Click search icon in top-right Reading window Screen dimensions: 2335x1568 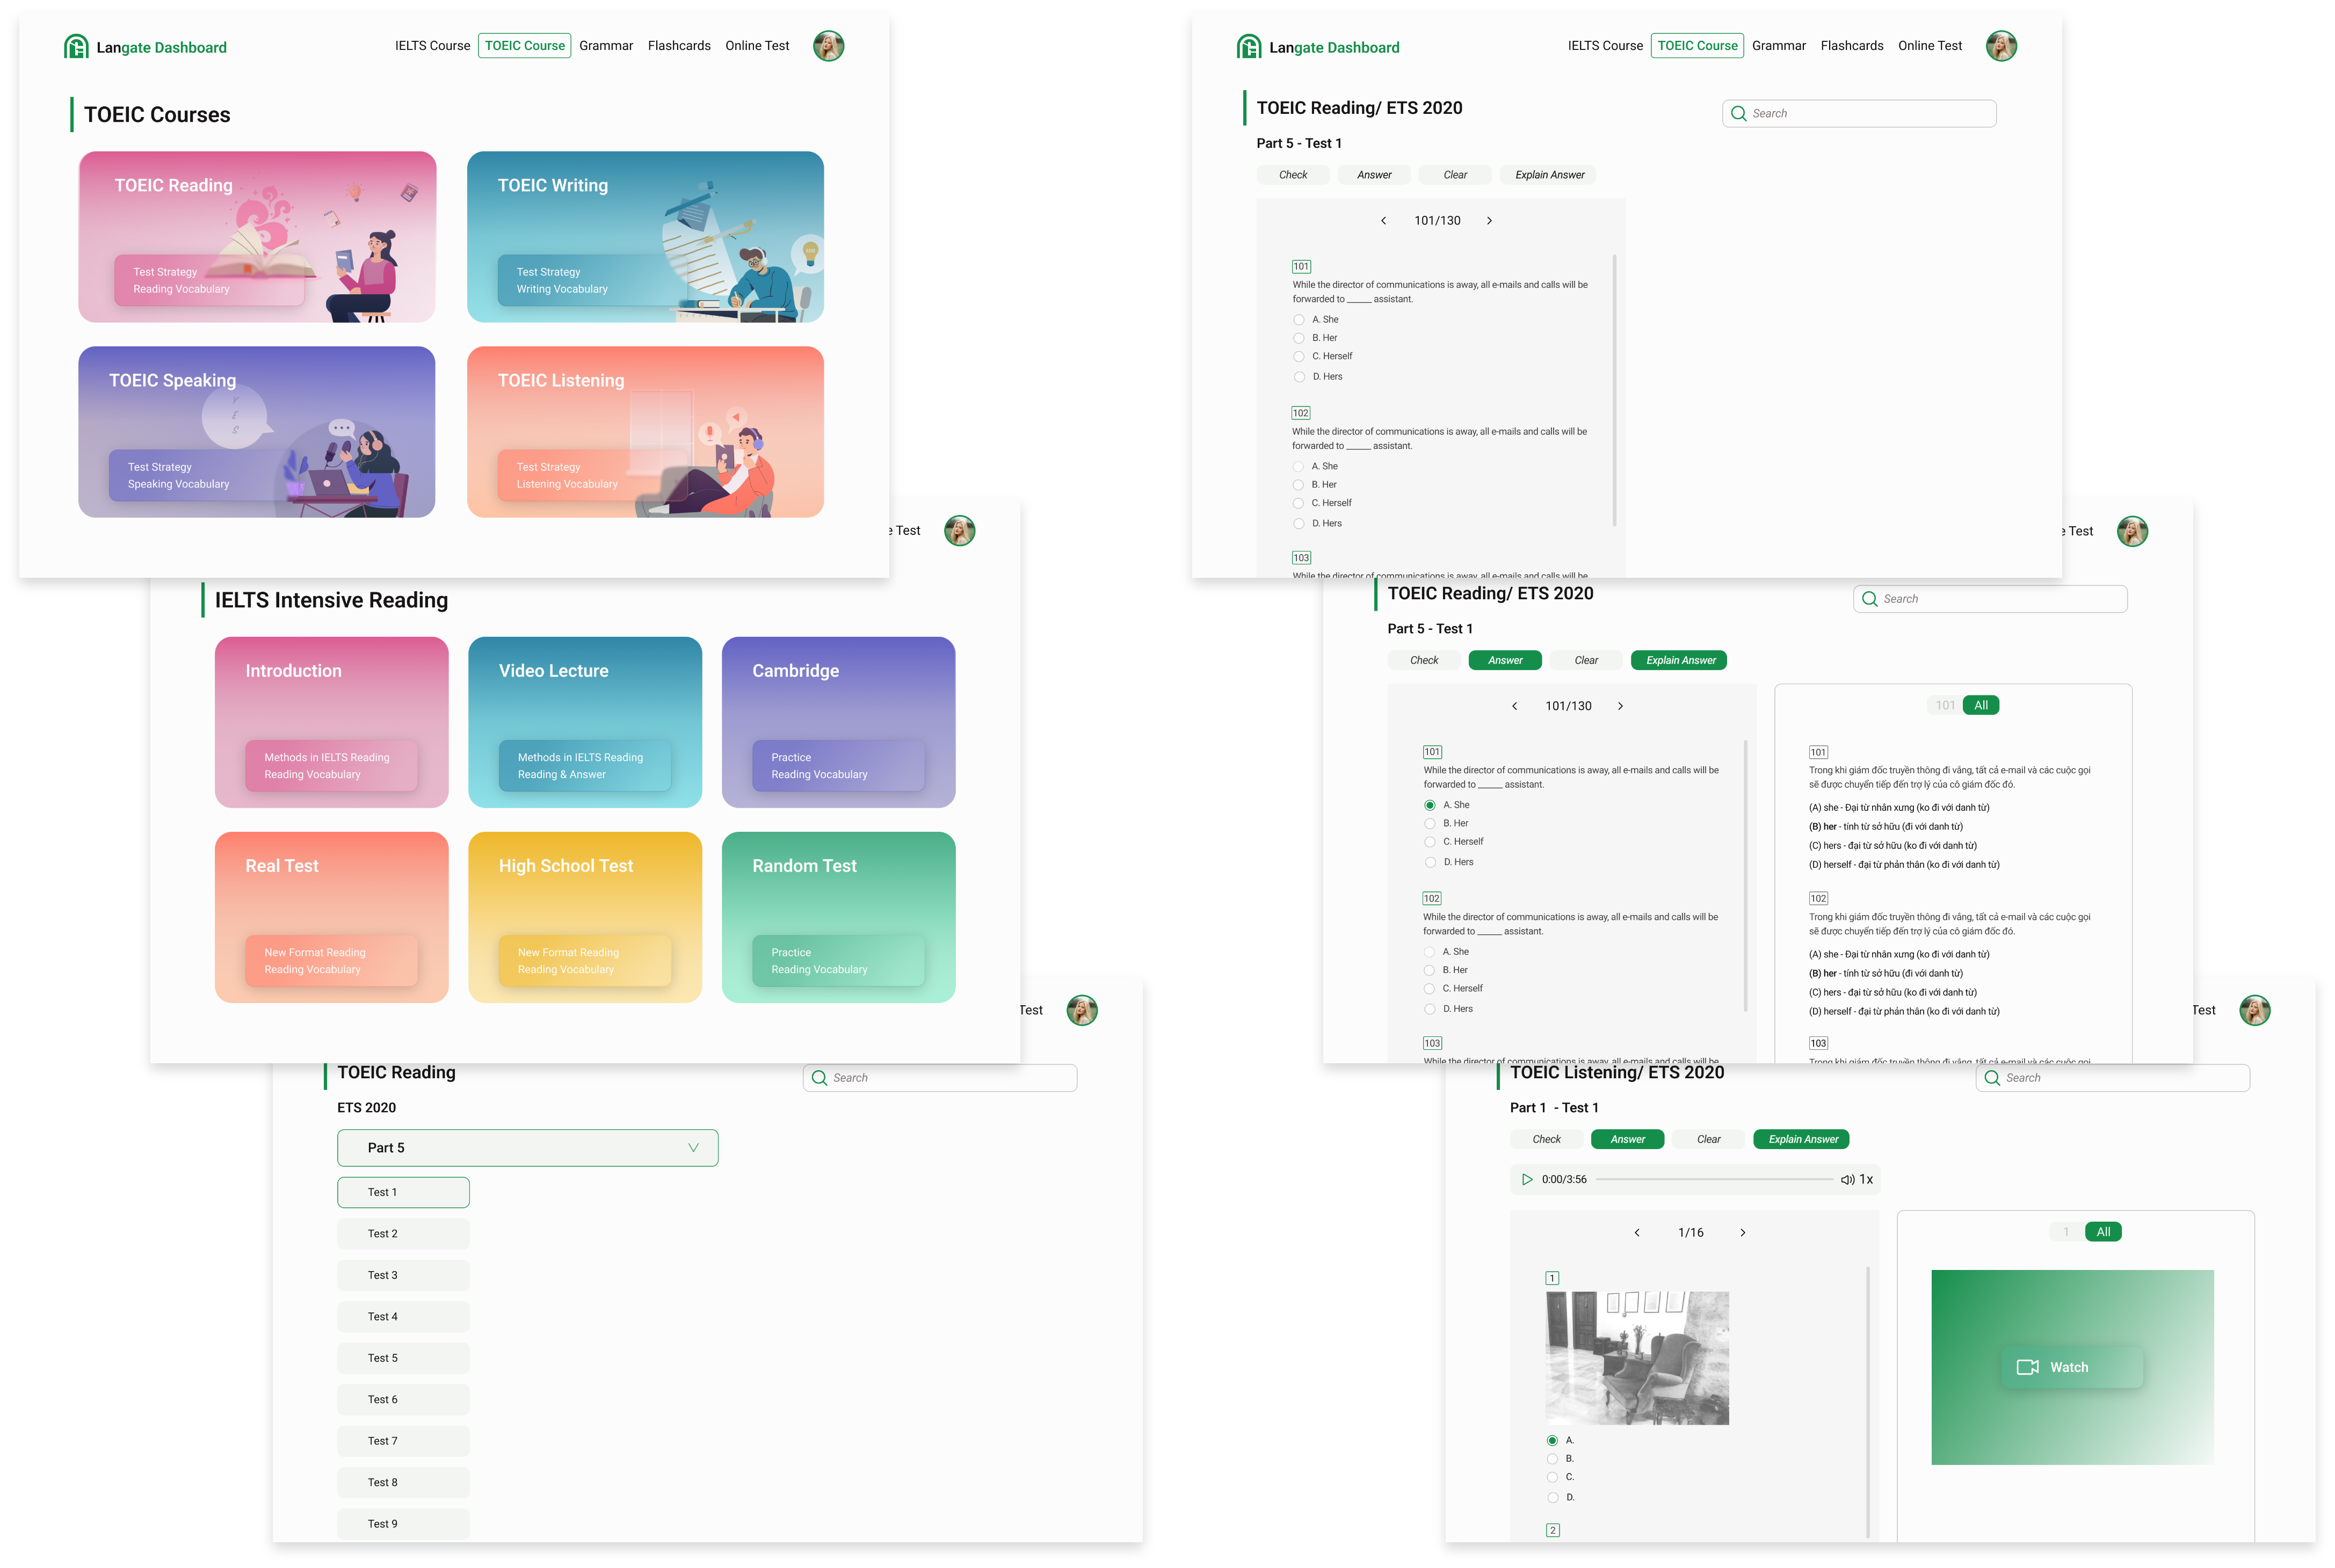(1738, 114)
